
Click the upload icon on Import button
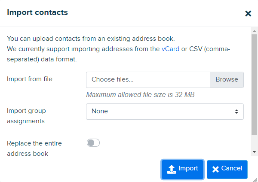[x=172, y=170]
